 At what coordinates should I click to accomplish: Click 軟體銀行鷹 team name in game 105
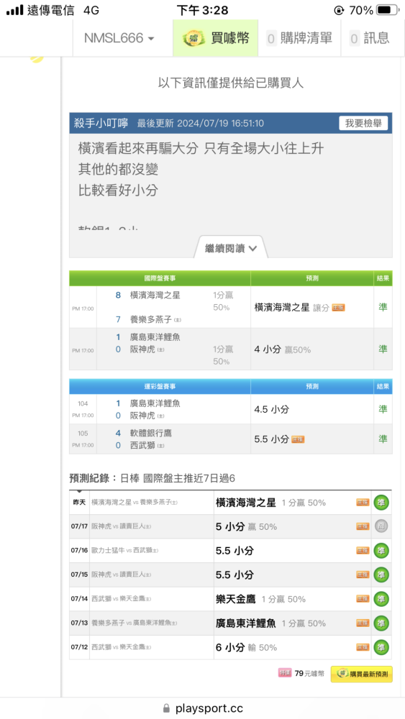pyautogui.click(x=150, y=433)
